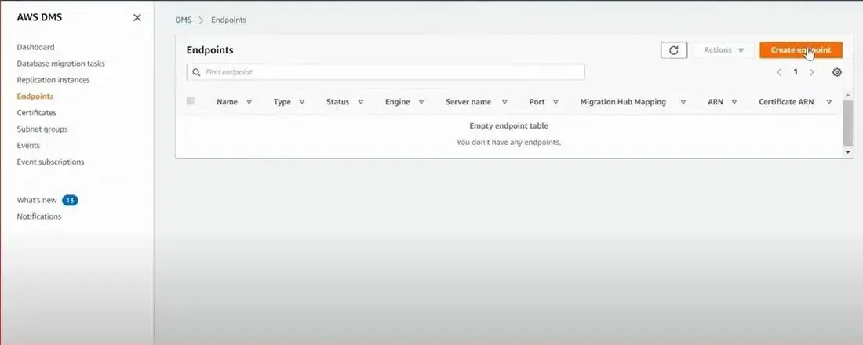Sort by Port column arrow
Viewport: 863px width, 345px height.
(555, 102)
